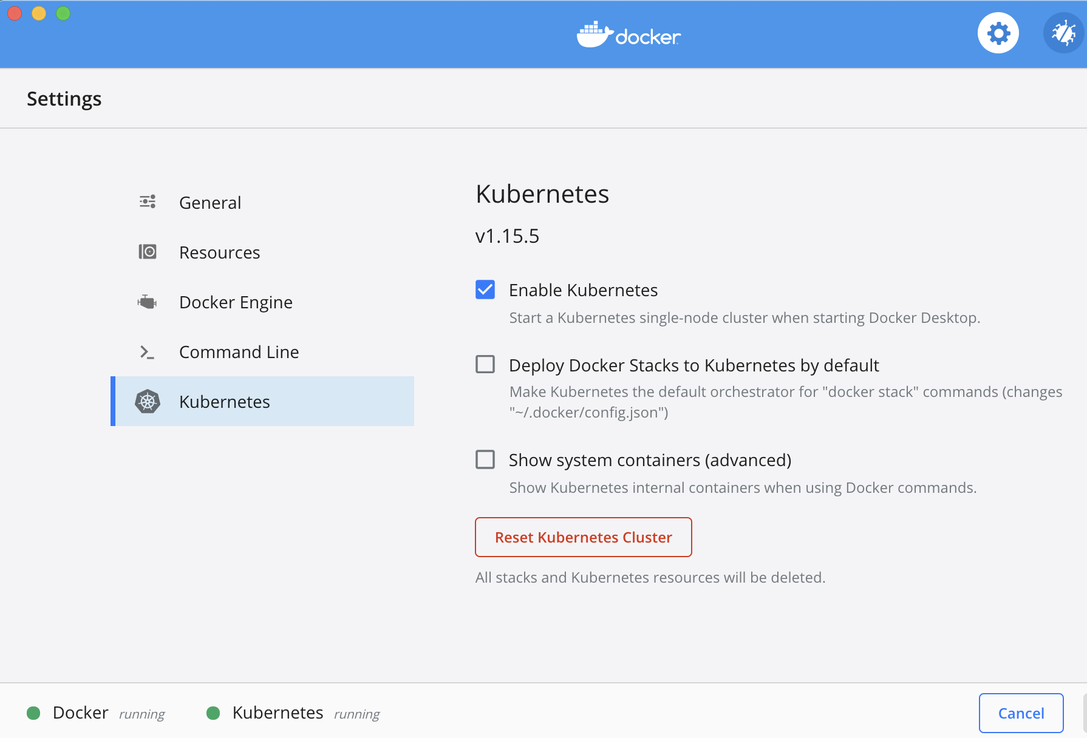The height and width of the screenshot is (738, 1087).
Task: Click the Kubernetes version v1.15.5 text
Action: [x=507, y=235]
